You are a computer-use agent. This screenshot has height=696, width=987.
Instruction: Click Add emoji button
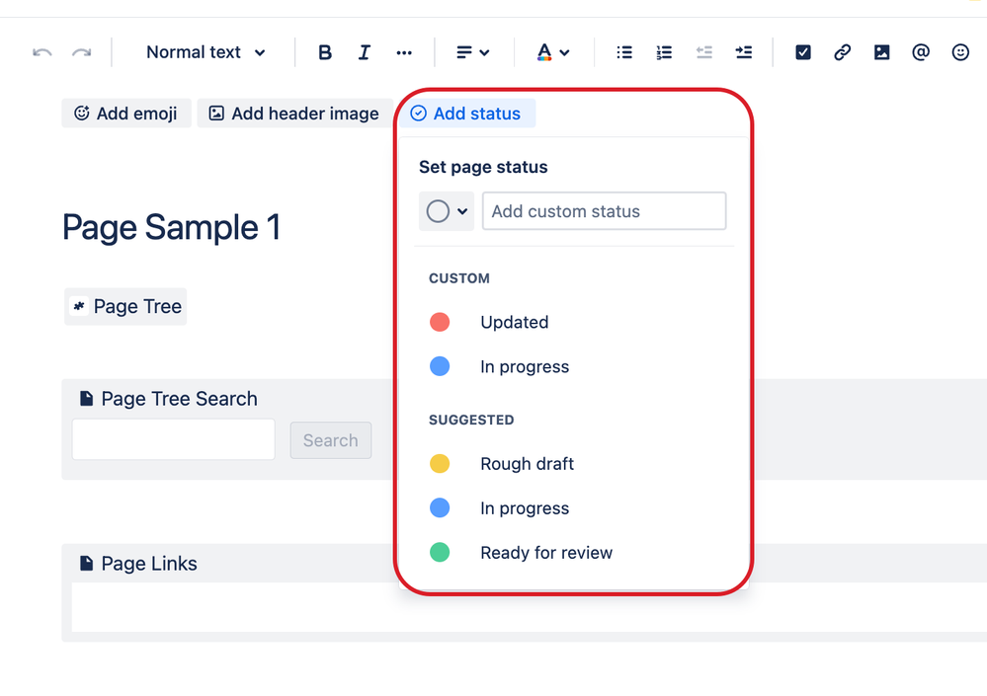pyautogui.click(x=125, y=114)
